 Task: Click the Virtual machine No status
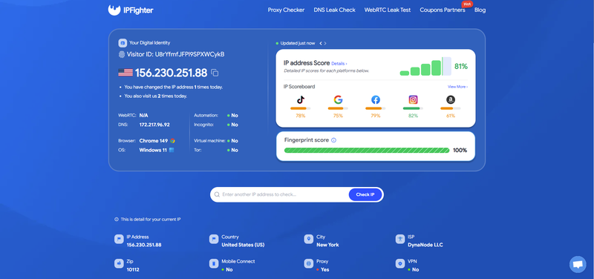pos(232,141)
